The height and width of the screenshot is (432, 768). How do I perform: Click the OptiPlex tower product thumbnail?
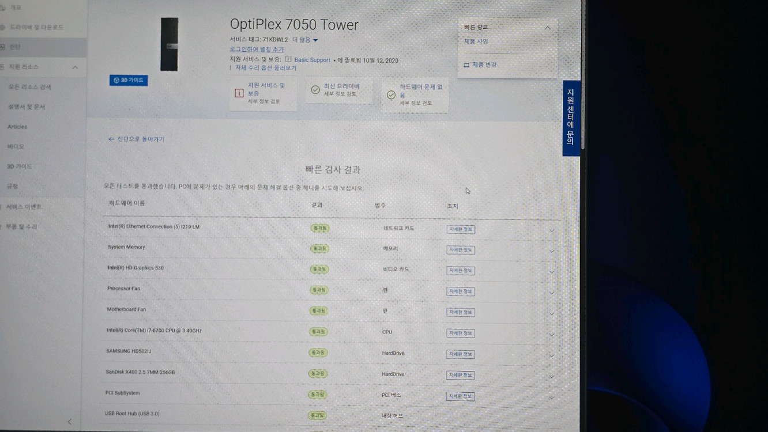point(168,43)
